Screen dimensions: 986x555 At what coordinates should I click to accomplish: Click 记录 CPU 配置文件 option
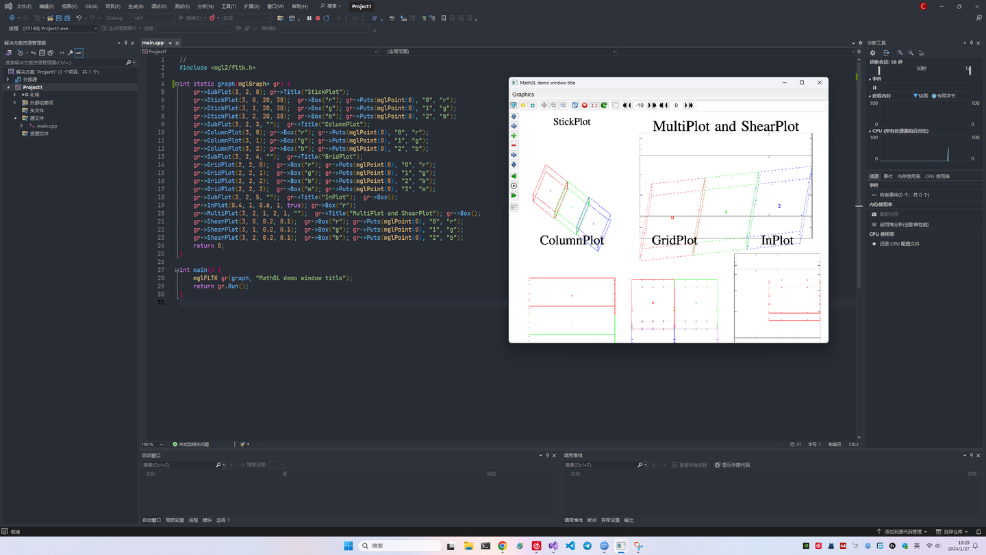coord(899,243)
